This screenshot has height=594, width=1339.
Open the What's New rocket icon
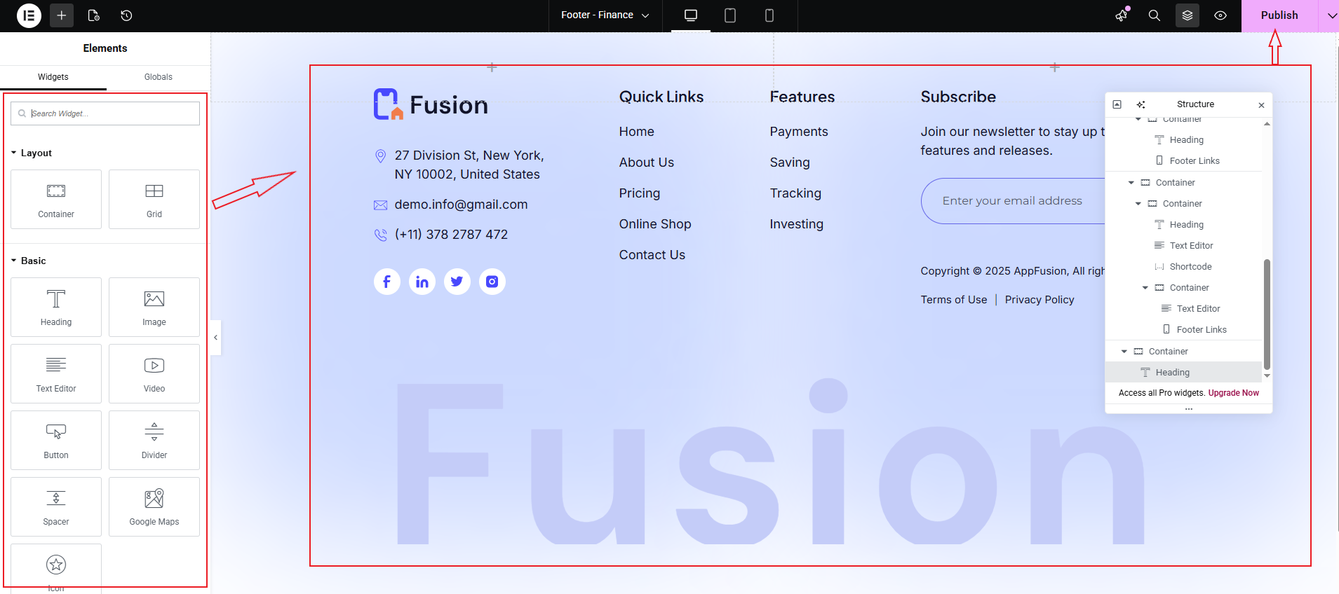[1122, 15]
